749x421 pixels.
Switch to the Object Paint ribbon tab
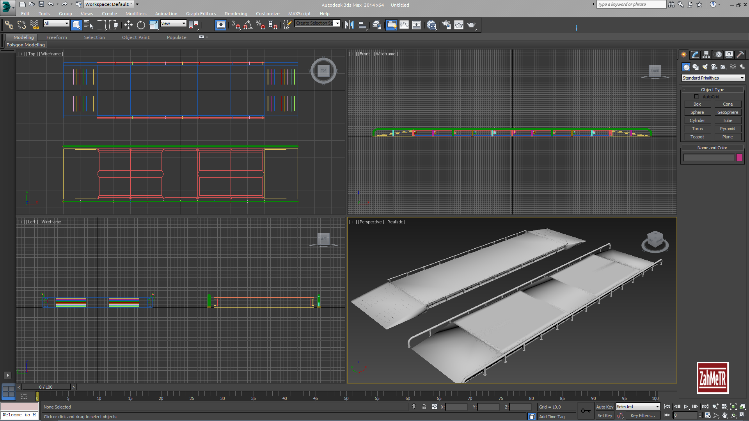coord(136,37)
